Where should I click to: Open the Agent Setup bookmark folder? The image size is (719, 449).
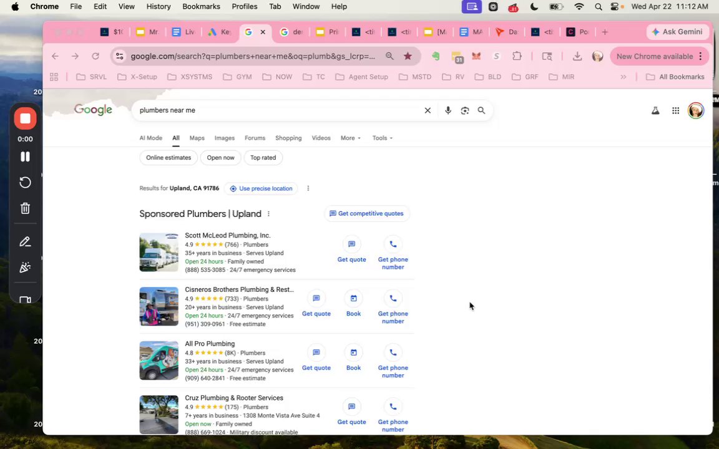[362, 77]
